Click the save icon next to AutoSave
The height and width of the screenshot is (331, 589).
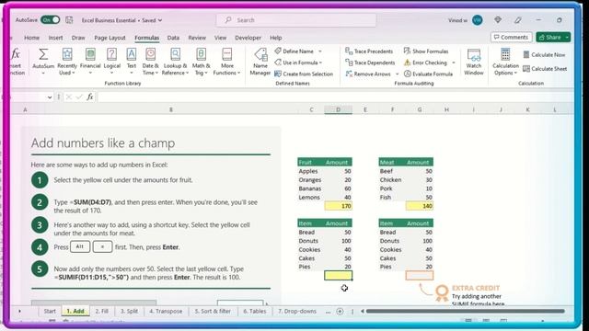click(69, 20)
